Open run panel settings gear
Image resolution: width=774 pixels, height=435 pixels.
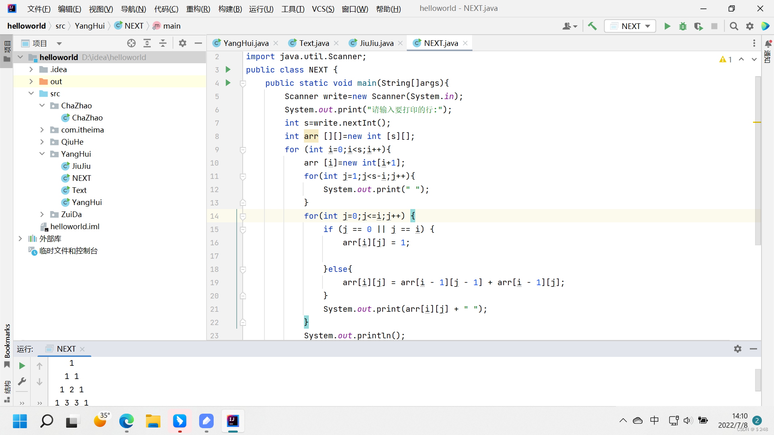737,349
